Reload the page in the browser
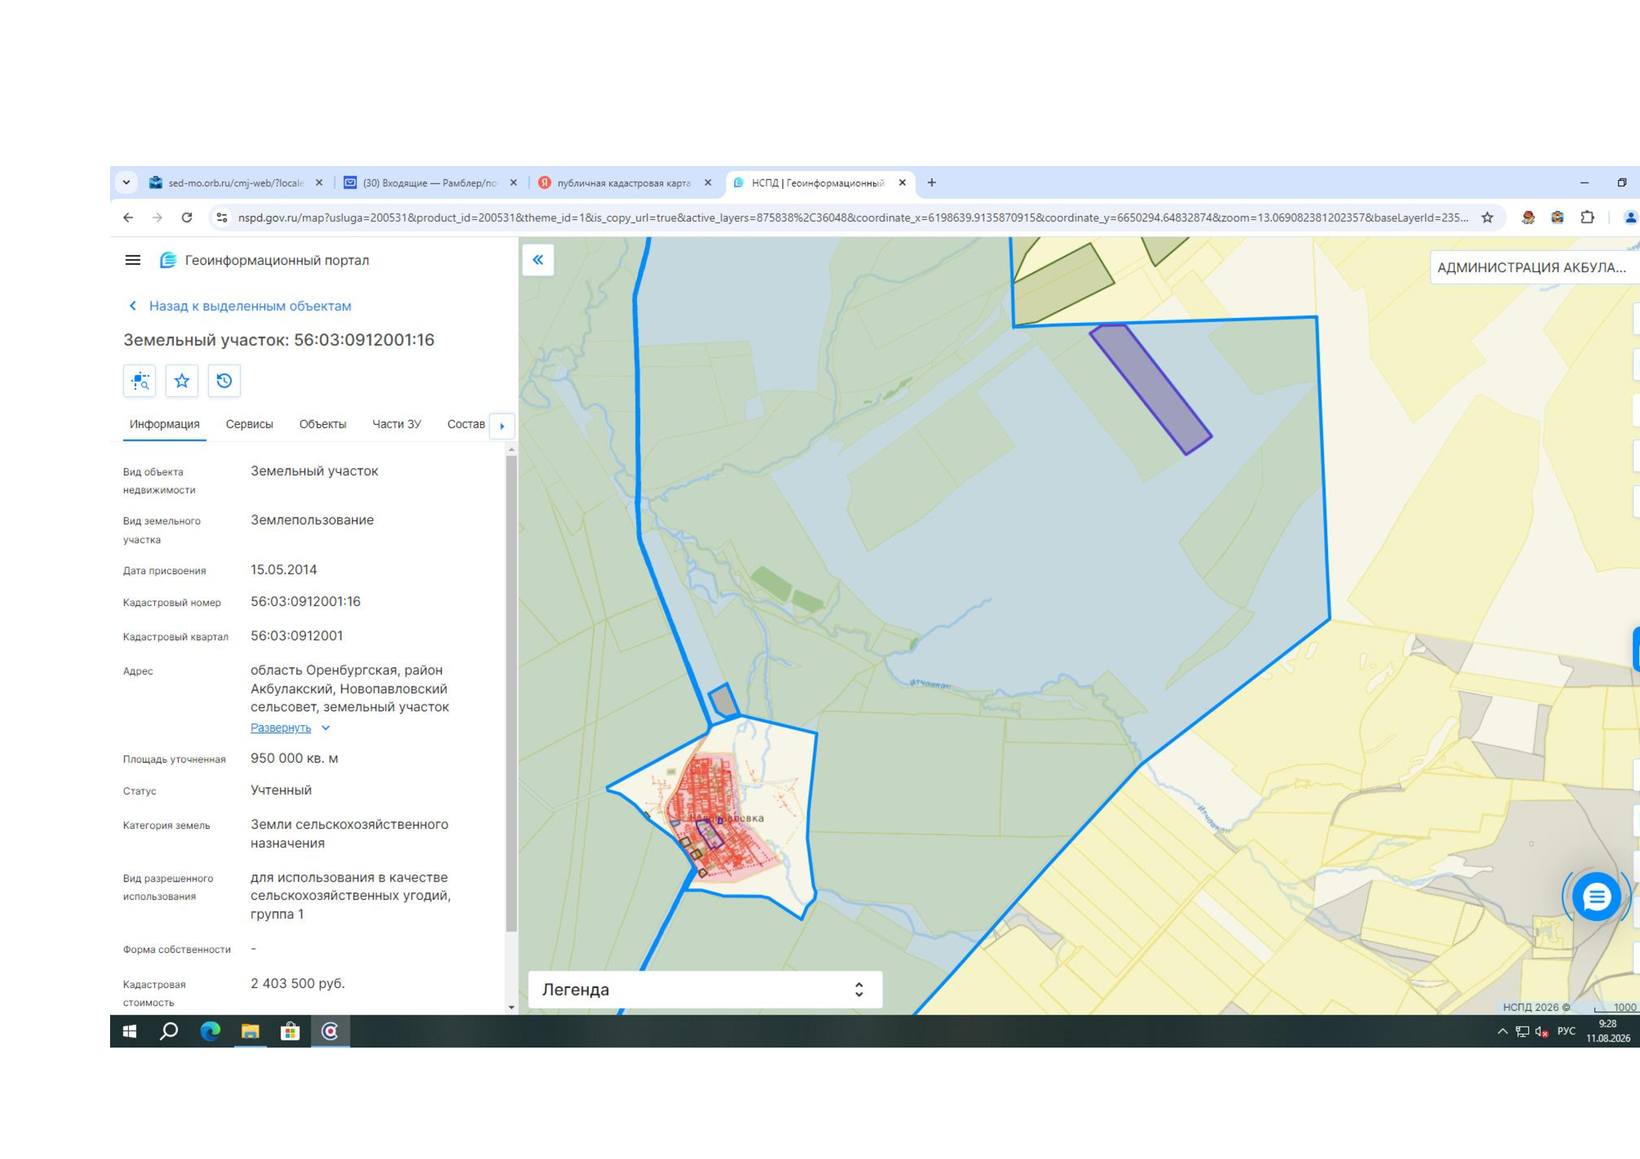This screenshot has height=1159, width=1640. click(x=187, y=218)
